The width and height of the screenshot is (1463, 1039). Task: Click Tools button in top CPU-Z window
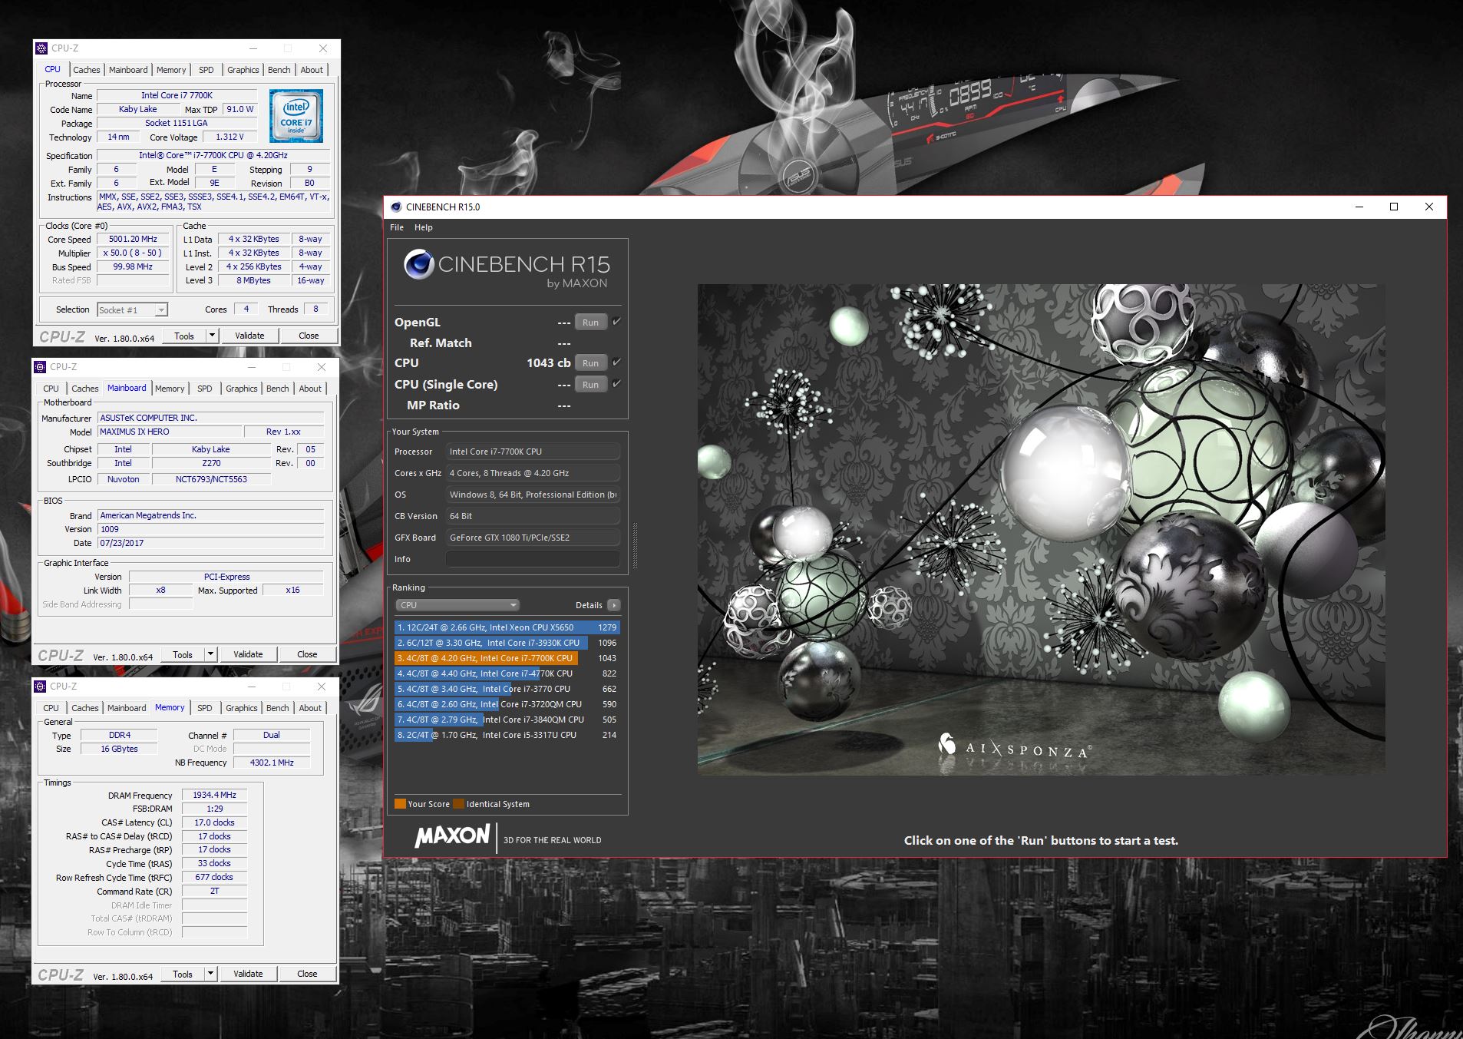click(184, 336)
